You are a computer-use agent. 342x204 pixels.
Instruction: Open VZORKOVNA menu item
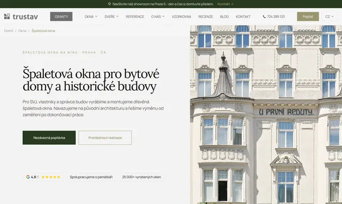point(182,17)
